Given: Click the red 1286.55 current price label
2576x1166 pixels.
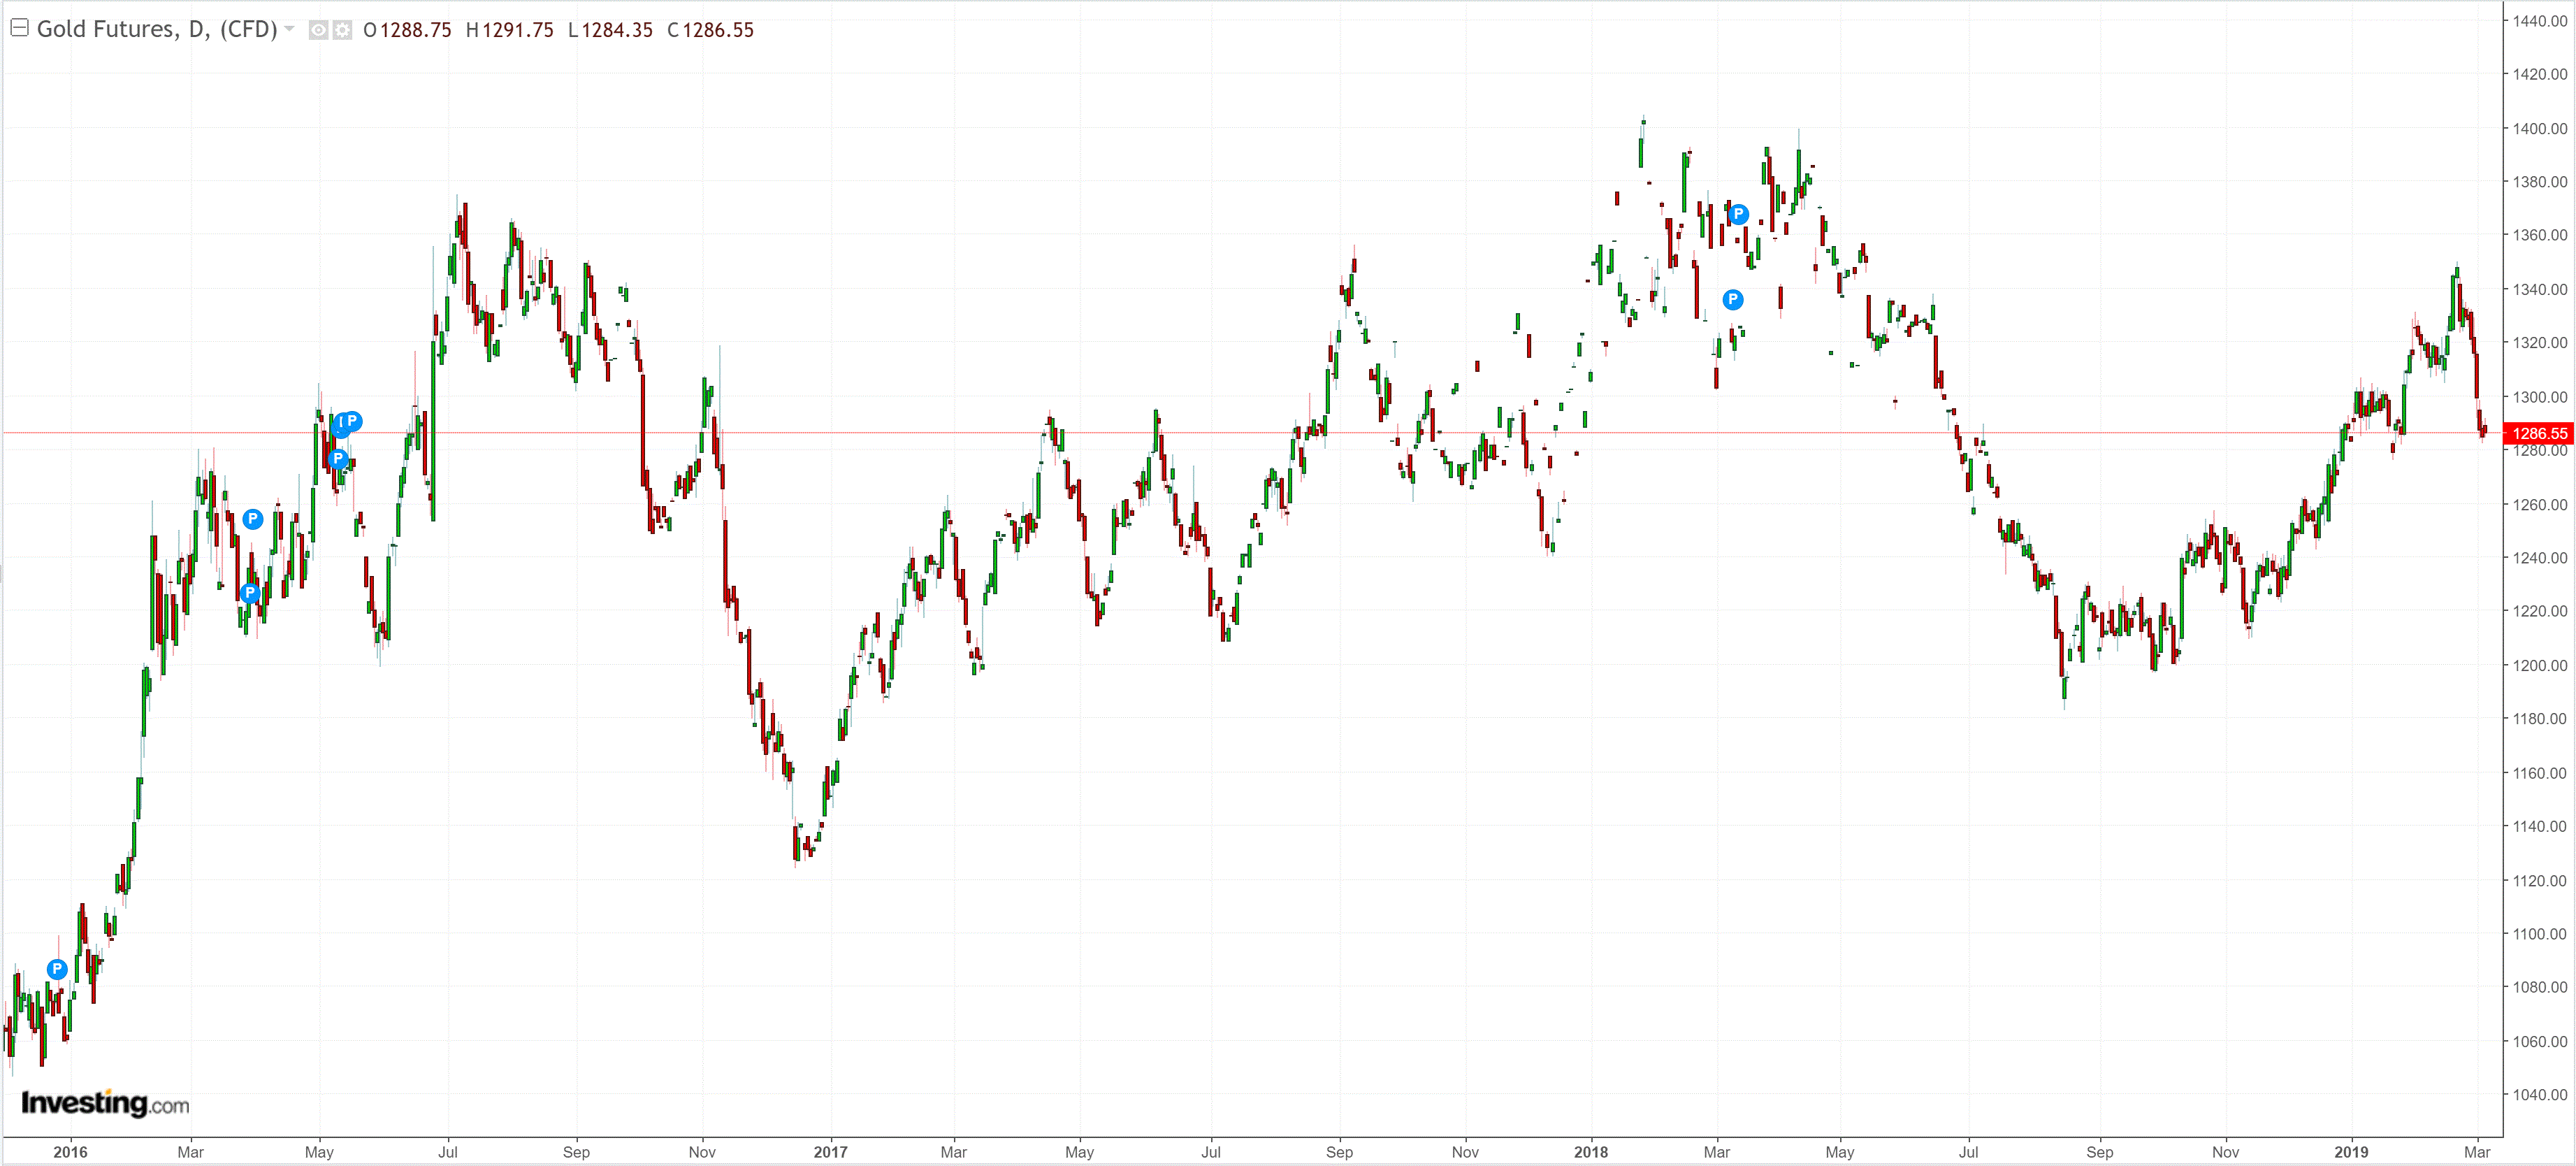Looking at the screenshot, I should pyautogui.click(x=2538, y=433).
